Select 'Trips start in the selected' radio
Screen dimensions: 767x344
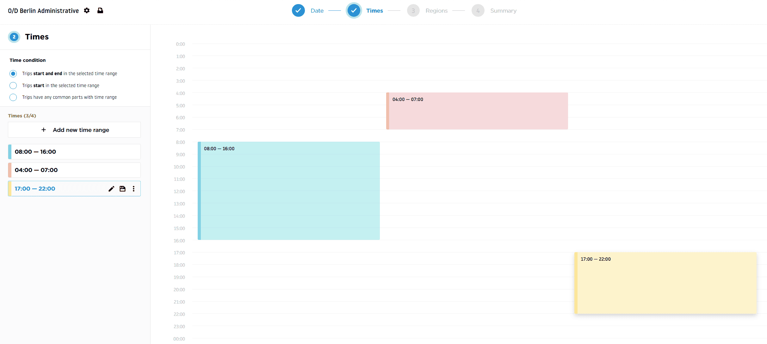[13, 86]
